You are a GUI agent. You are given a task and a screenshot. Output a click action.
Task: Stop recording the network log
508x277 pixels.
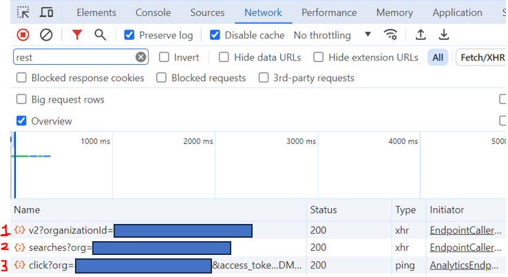(23, 34)
